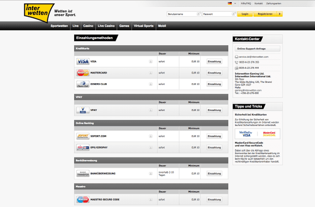Open info icon for SOFORT.COM row
Image resolution: width=315 pixels, height=207 pixels.
pos(151,136)
